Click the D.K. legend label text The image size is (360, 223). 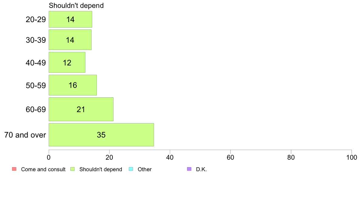point(201,169)
